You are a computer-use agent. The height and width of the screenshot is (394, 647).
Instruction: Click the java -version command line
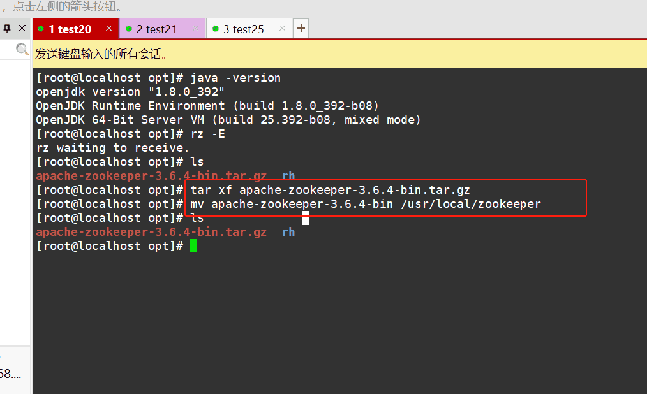click(x=235, y=78)
